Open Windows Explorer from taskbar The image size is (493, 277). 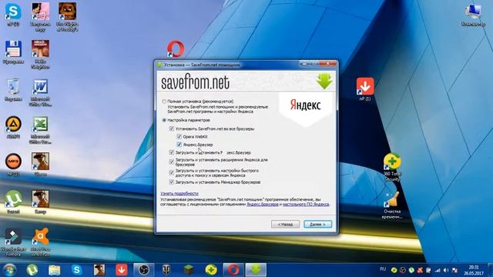click(x=55, y=270)
